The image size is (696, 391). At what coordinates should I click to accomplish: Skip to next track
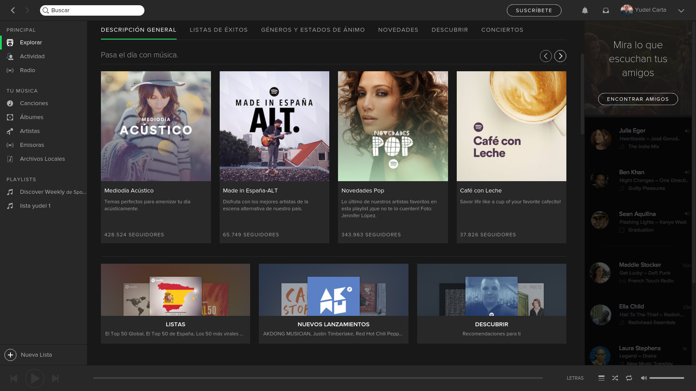coord(55,378)
